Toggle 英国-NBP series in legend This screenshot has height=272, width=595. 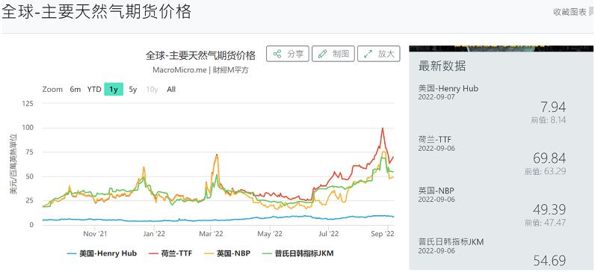tap(227, 253)
